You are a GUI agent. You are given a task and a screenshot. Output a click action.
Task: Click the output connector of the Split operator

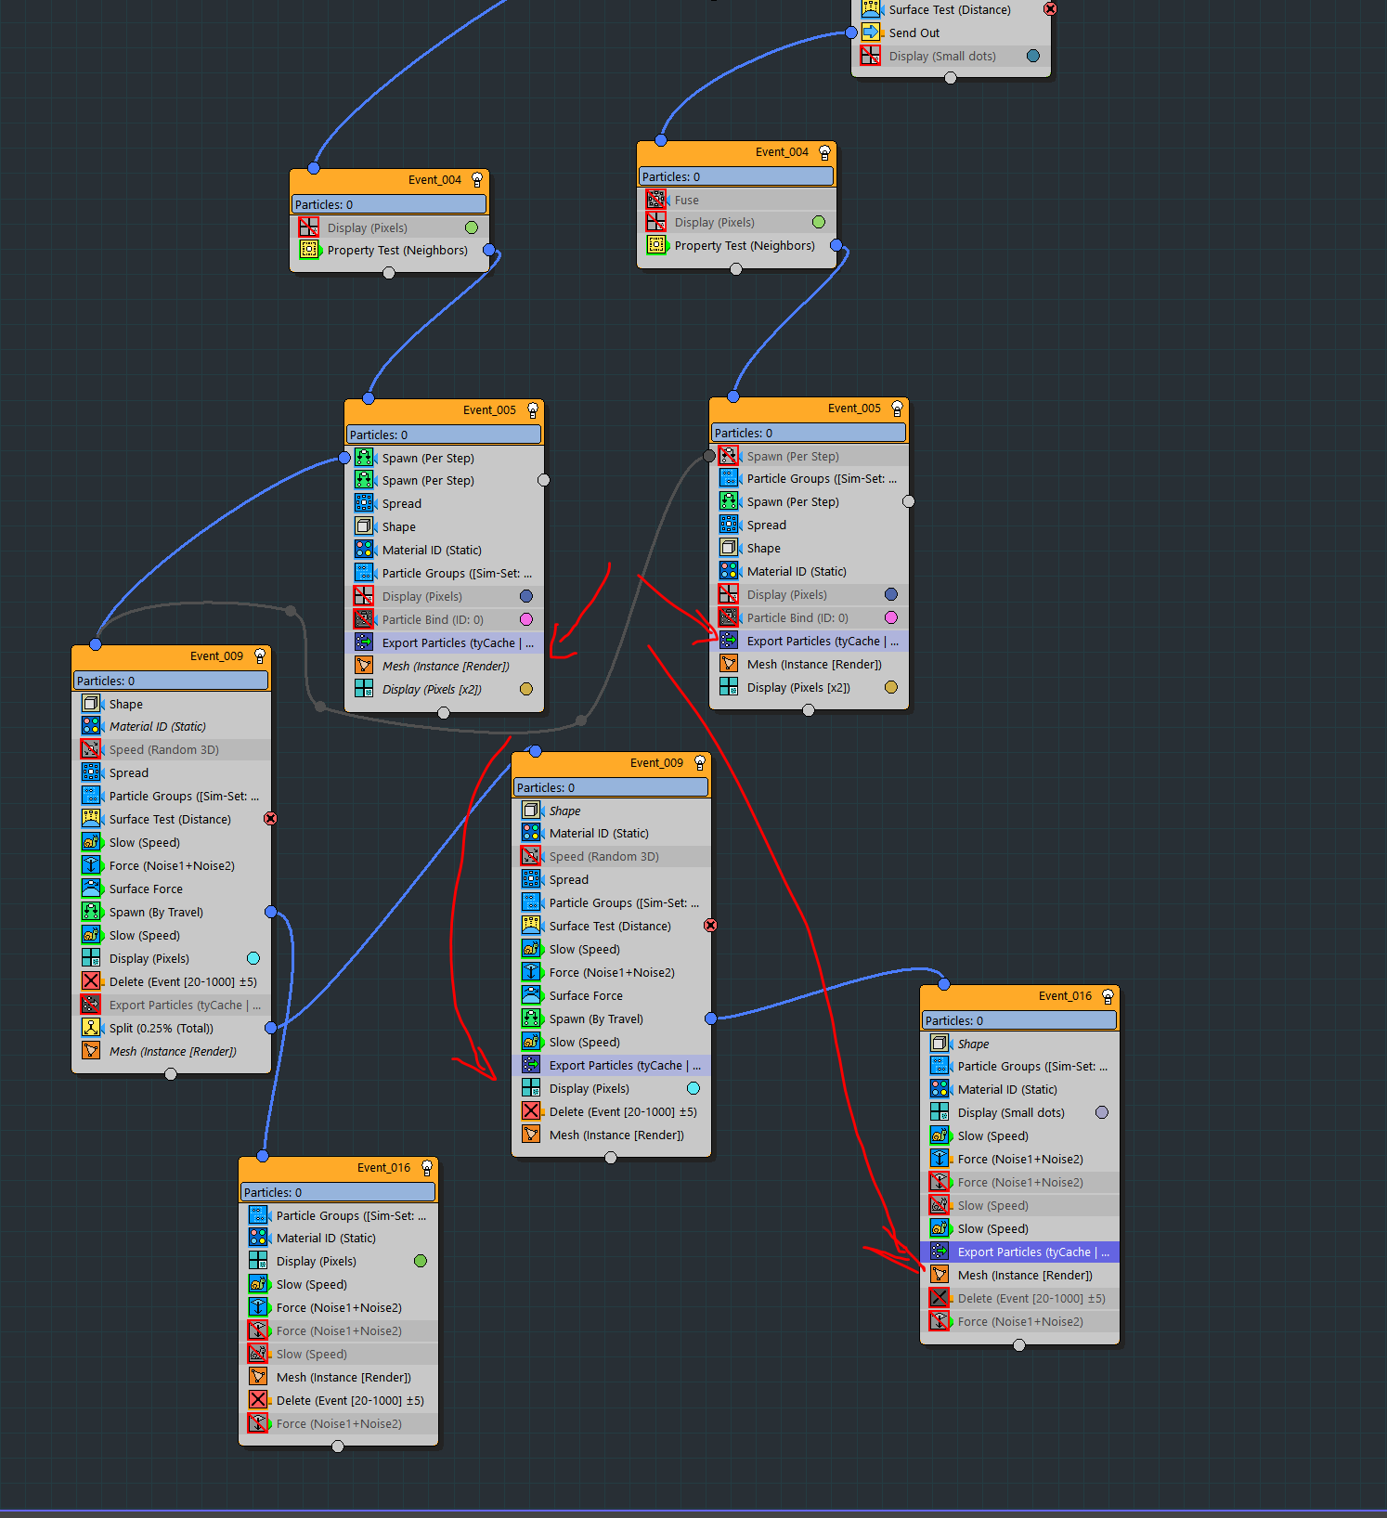[271, 1028]
